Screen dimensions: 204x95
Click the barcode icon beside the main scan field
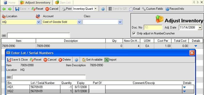[4, 35]
